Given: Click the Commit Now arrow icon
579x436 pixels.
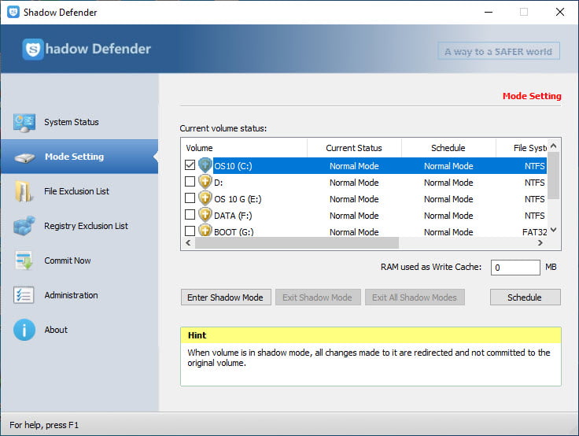Looking at the screenshot, I should click(24, 260).
